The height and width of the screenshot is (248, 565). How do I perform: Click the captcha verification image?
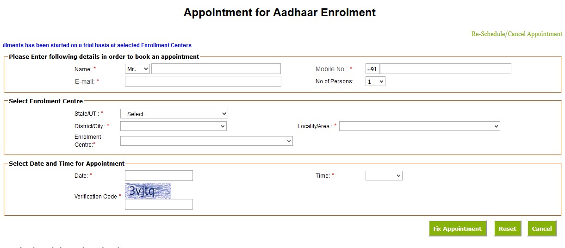[x=148, y=191]
